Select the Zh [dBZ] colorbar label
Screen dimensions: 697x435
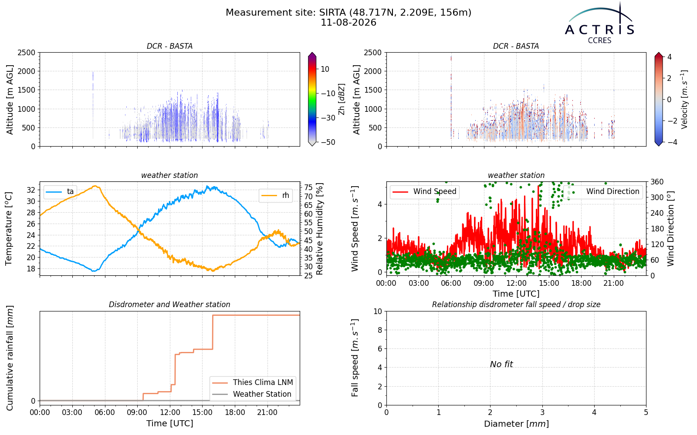(x=342, y=100)
